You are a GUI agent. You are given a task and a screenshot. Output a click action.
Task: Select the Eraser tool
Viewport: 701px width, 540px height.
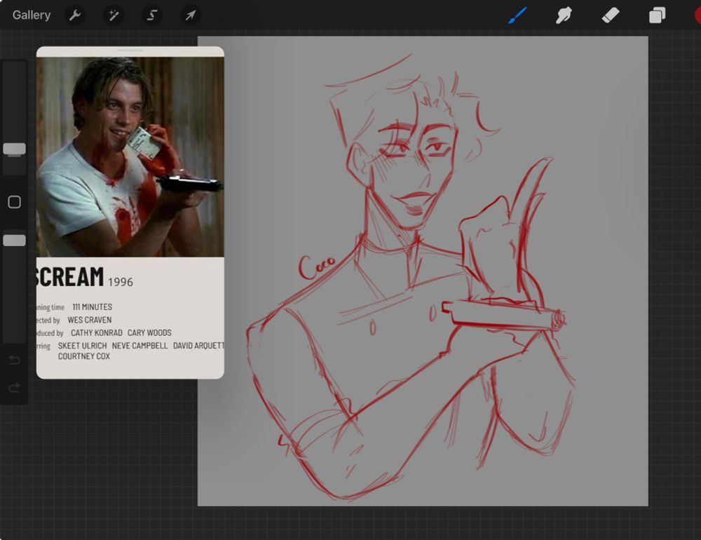point(611,15)
